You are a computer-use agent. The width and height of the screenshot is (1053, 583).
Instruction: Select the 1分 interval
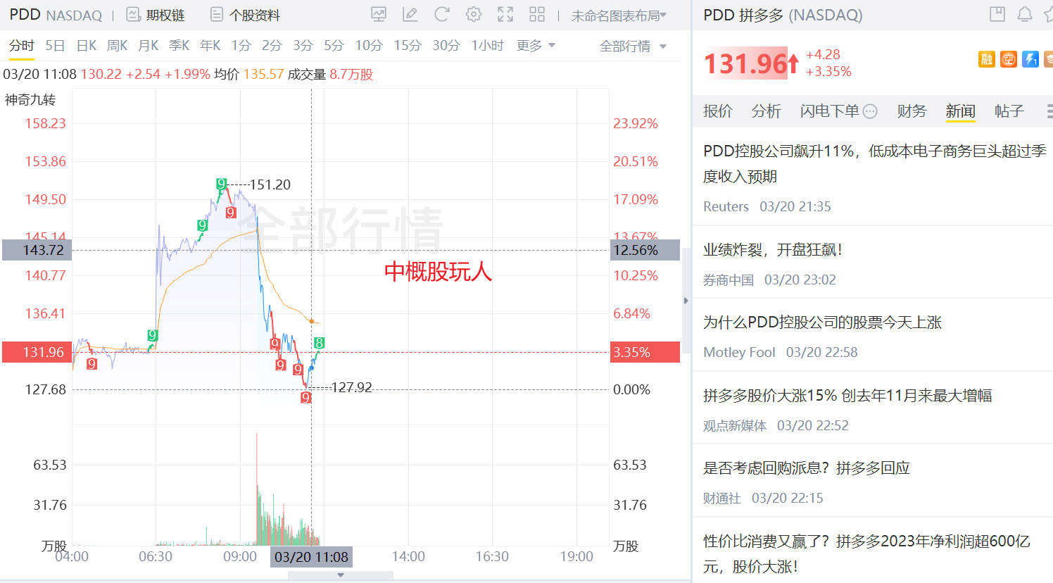coord(241,46)
